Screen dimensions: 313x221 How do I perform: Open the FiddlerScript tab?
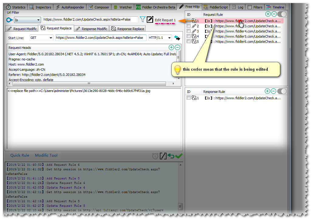click(215, 7)
